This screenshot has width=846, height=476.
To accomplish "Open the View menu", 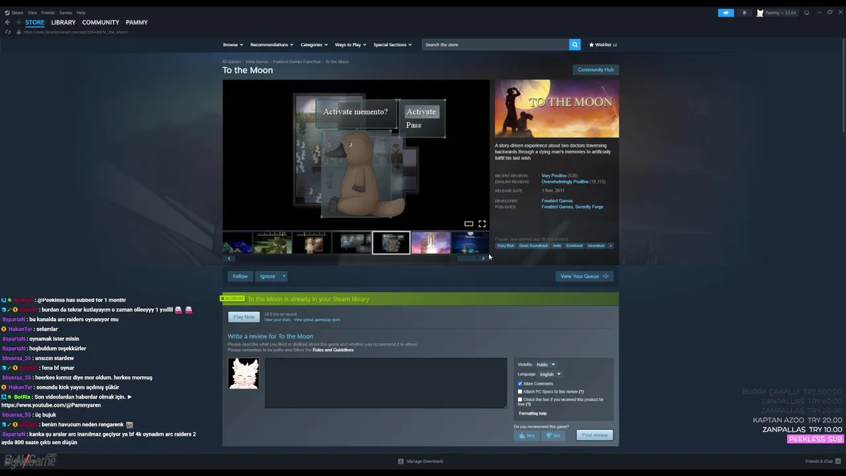I will (32, 13).
